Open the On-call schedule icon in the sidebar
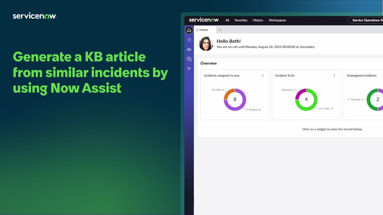 189,59
